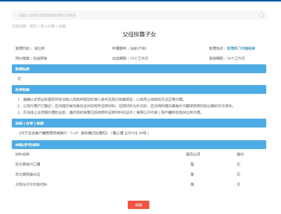
Task: Click the 操作 cell for 双方居民户口簿
Action: point(238,164)
